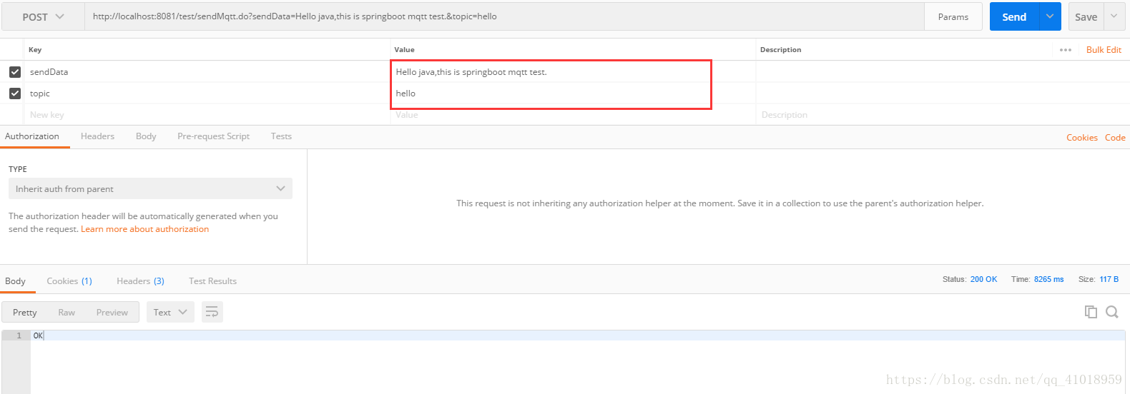Screen dimensions: 1130x394
Task: Open the Text format dropdown
Action: pyautogui.click(x=170, y=312)
